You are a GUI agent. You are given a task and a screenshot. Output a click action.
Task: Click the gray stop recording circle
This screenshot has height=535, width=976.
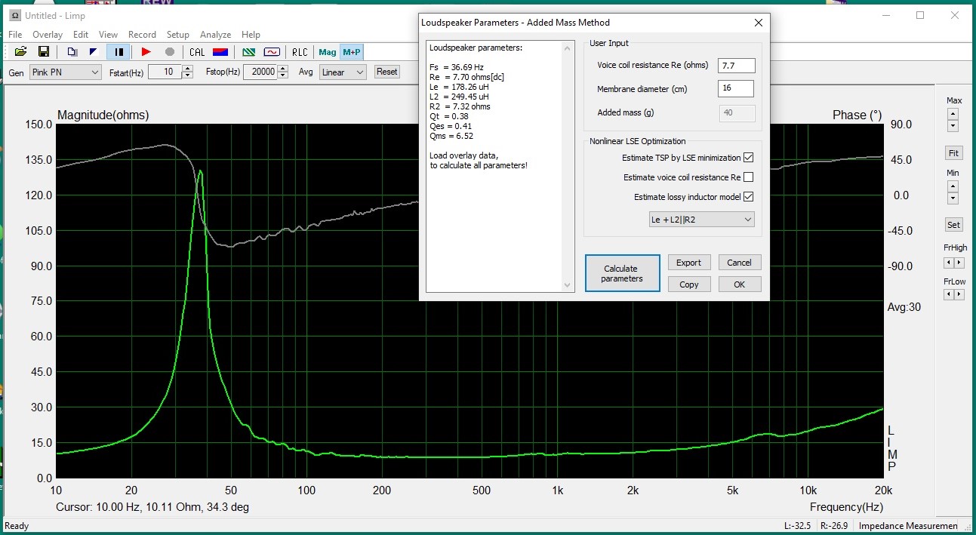(x=170, y=52)
